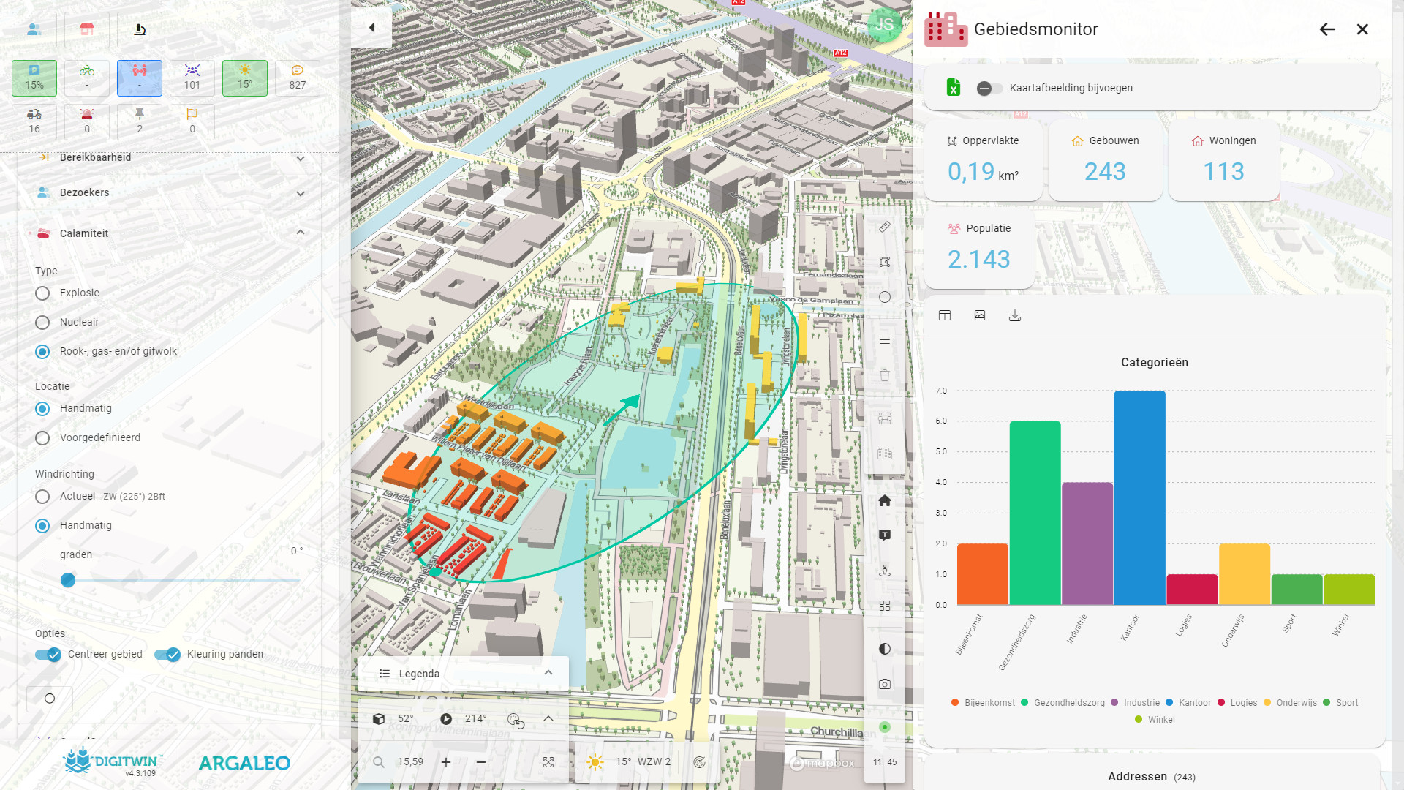Disable the Centreer gebied toggle
This screenshot has width=1404, height=790.
[48, 655]
